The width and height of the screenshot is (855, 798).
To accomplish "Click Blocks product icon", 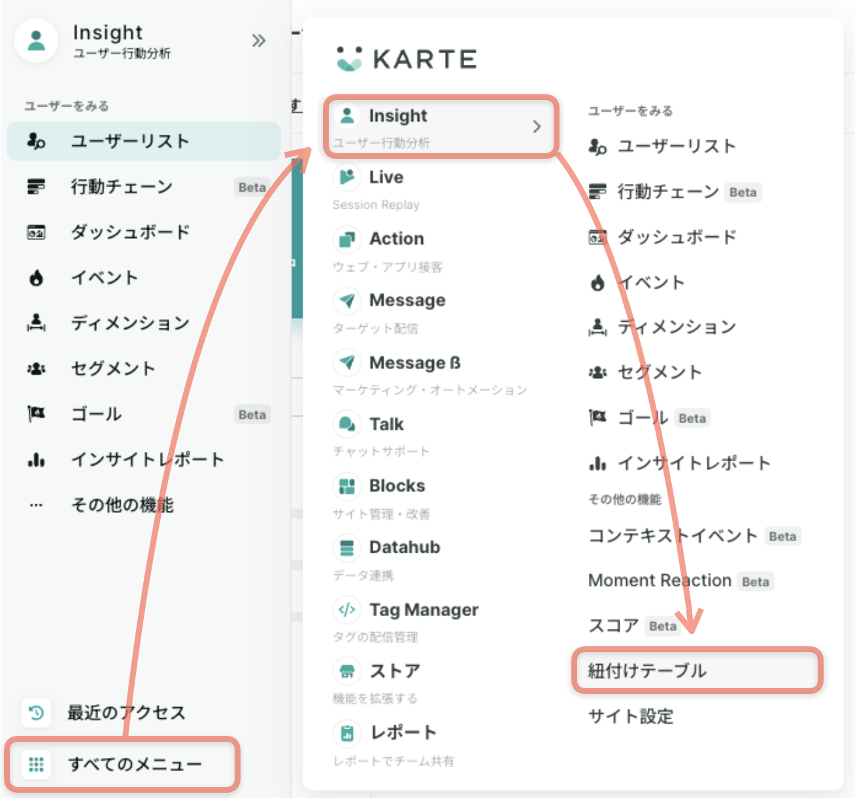I will 347,486.
